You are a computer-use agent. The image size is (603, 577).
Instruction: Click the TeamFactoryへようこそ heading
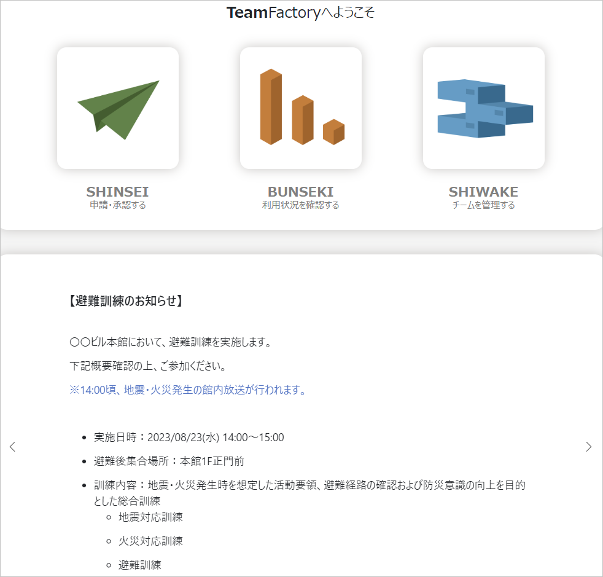[x=300, y=13]
